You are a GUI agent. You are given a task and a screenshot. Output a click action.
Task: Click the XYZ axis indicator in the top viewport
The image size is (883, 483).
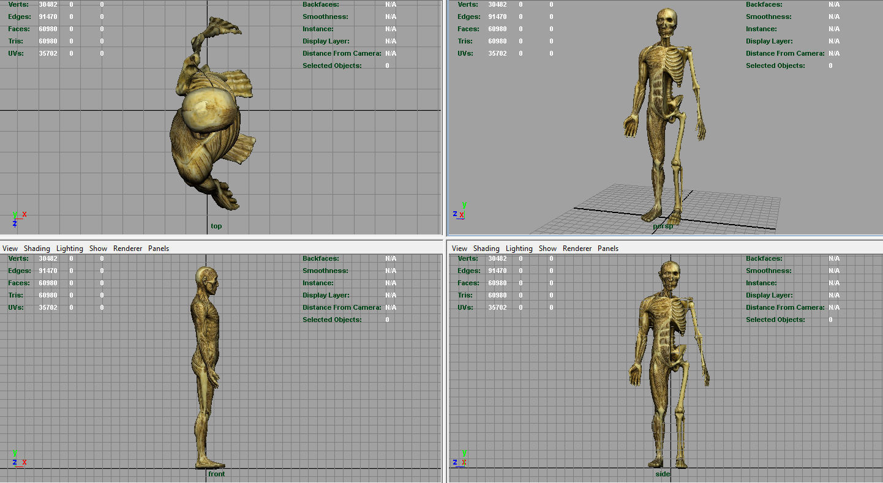click(x=18, y=219)
